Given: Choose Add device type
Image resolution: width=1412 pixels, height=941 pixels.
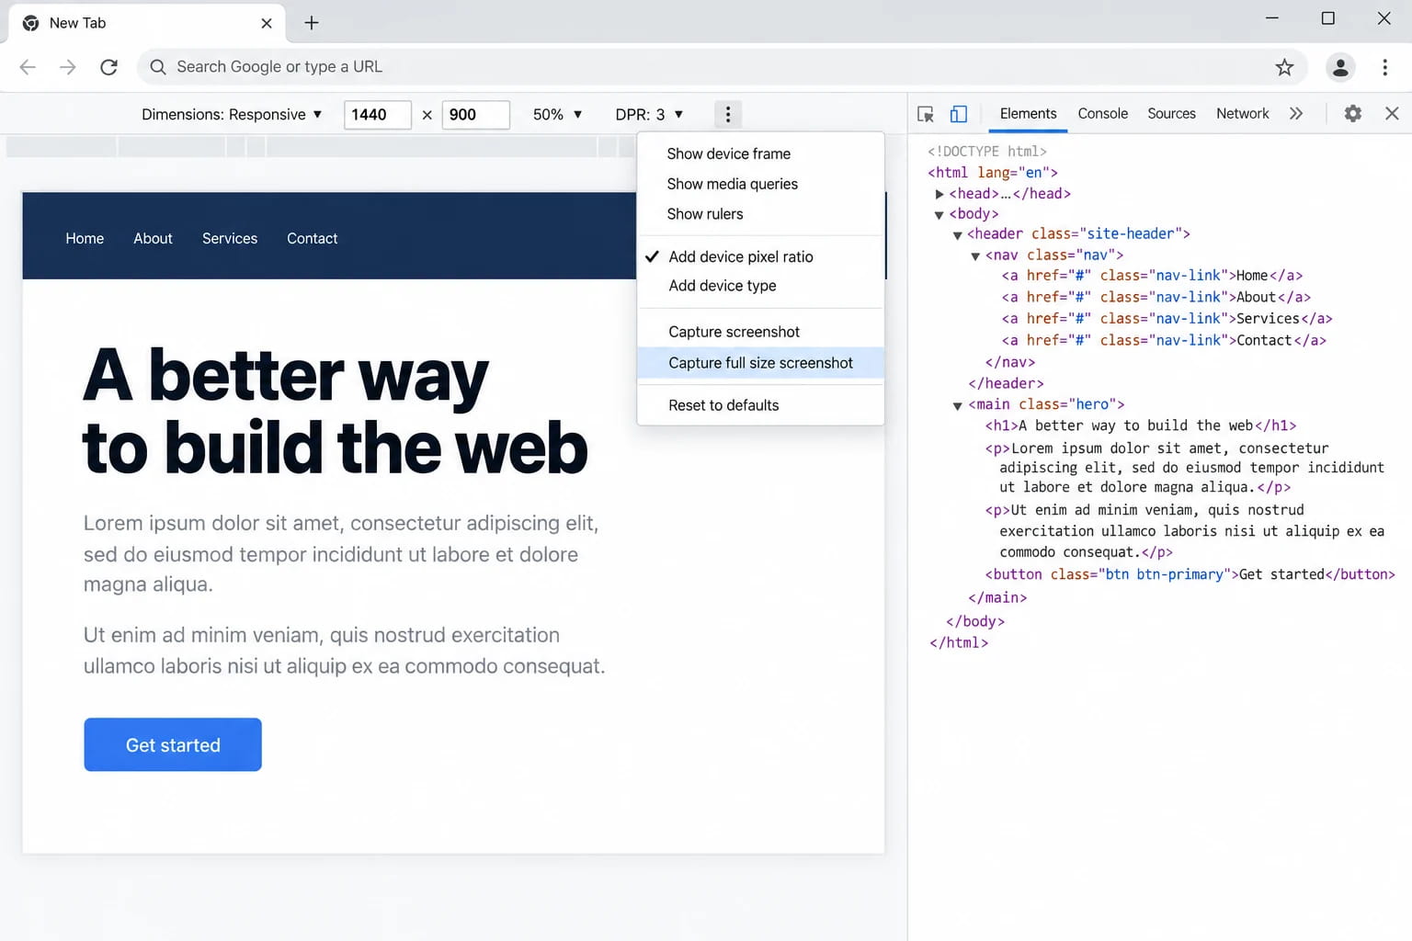Looking at the screenshot, I should coord(760,286).
